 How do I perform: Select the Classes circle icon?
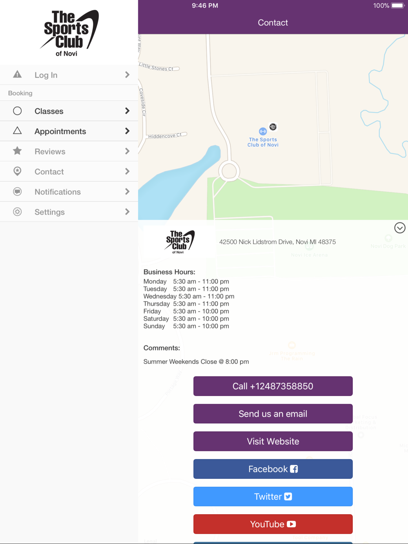[x=17, y=111]
